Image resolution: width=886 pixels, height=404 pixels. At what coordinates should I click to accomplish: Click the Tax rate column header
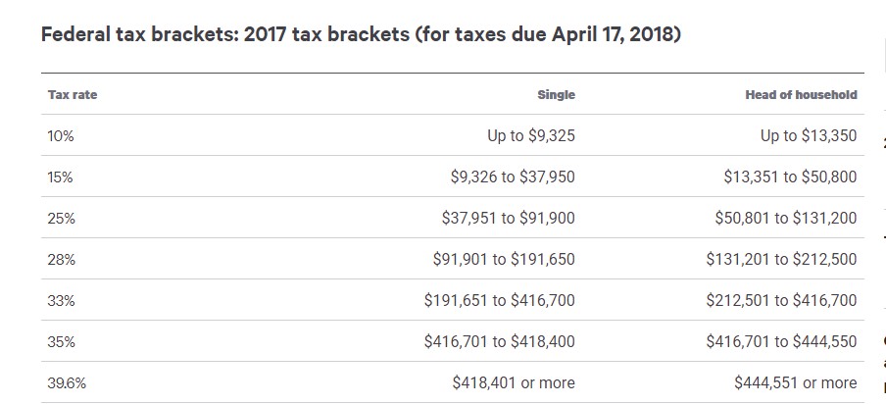coord(73,95)
